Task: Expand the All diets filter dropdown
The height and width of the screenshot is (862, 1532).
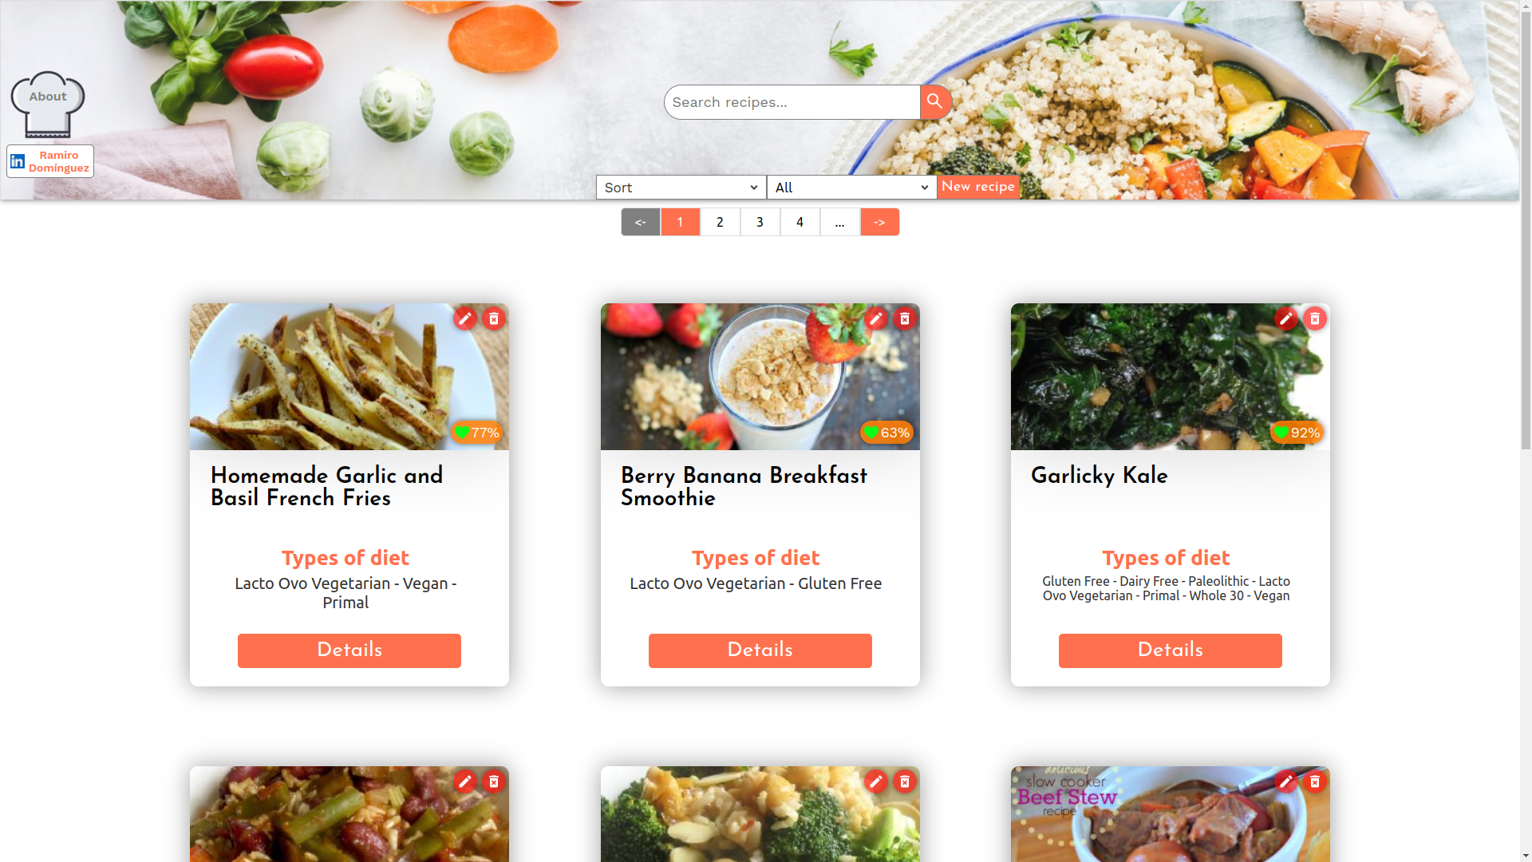Action: [851, 188]
